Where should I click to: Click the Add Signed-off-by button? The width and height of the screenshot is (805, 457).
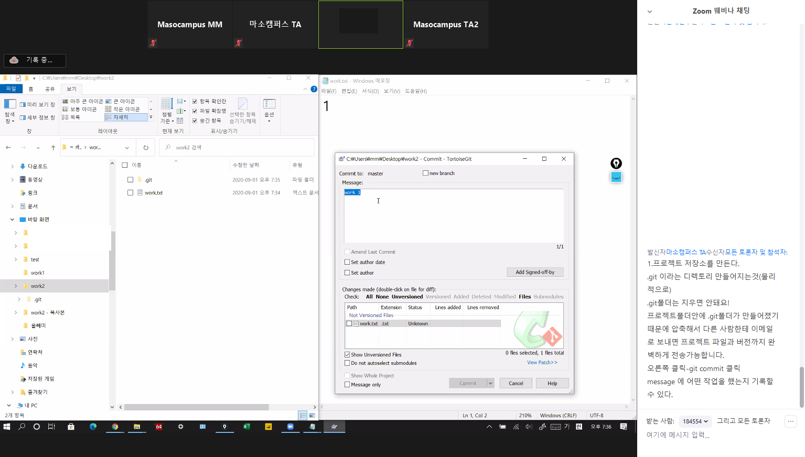[534, 272]
